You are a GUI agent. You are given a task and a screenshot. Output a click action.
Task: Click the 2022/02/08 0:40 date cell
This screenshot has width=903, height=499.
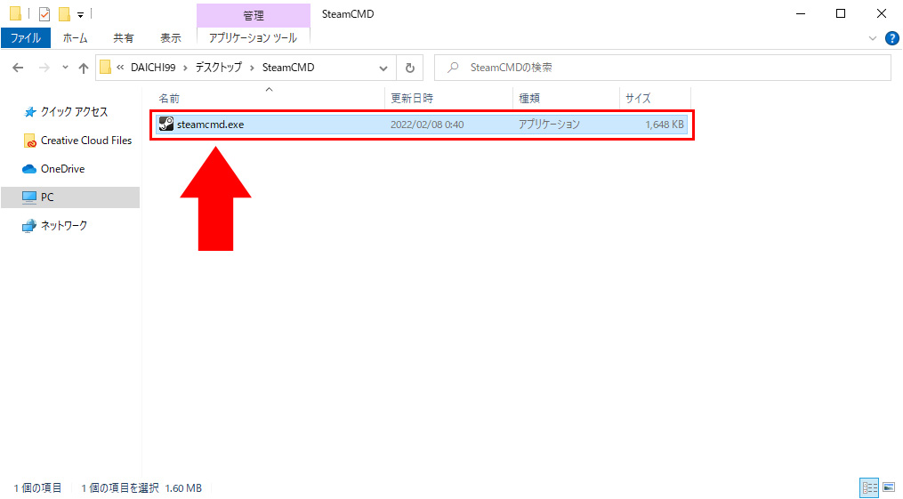[427, 125]
